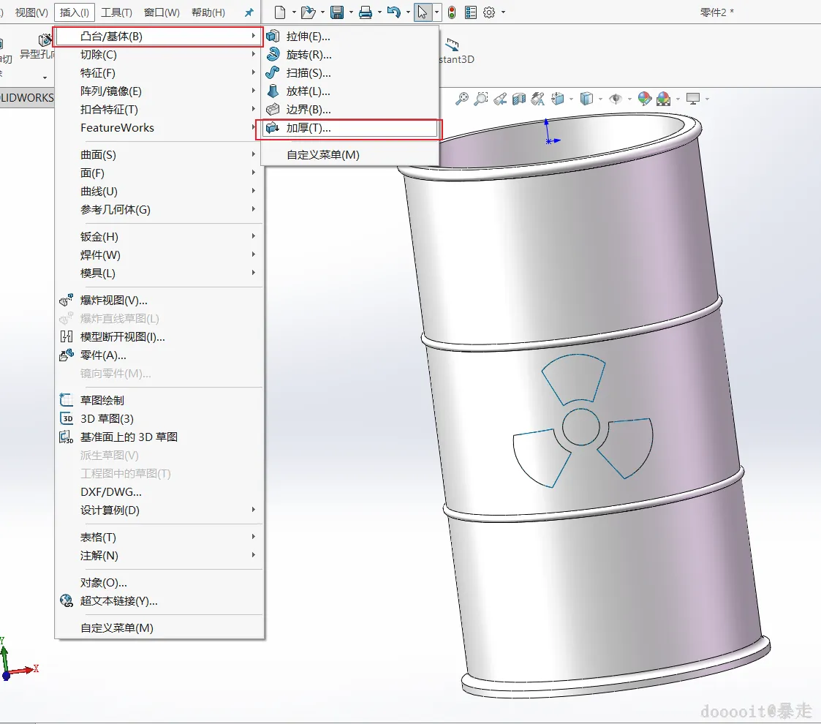Open the Options gear icon

coord(489,12)
